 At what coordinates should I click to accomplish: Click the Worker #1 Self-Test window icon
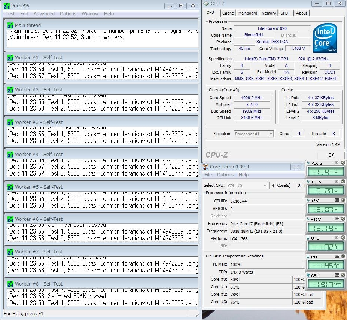(10, 58)
